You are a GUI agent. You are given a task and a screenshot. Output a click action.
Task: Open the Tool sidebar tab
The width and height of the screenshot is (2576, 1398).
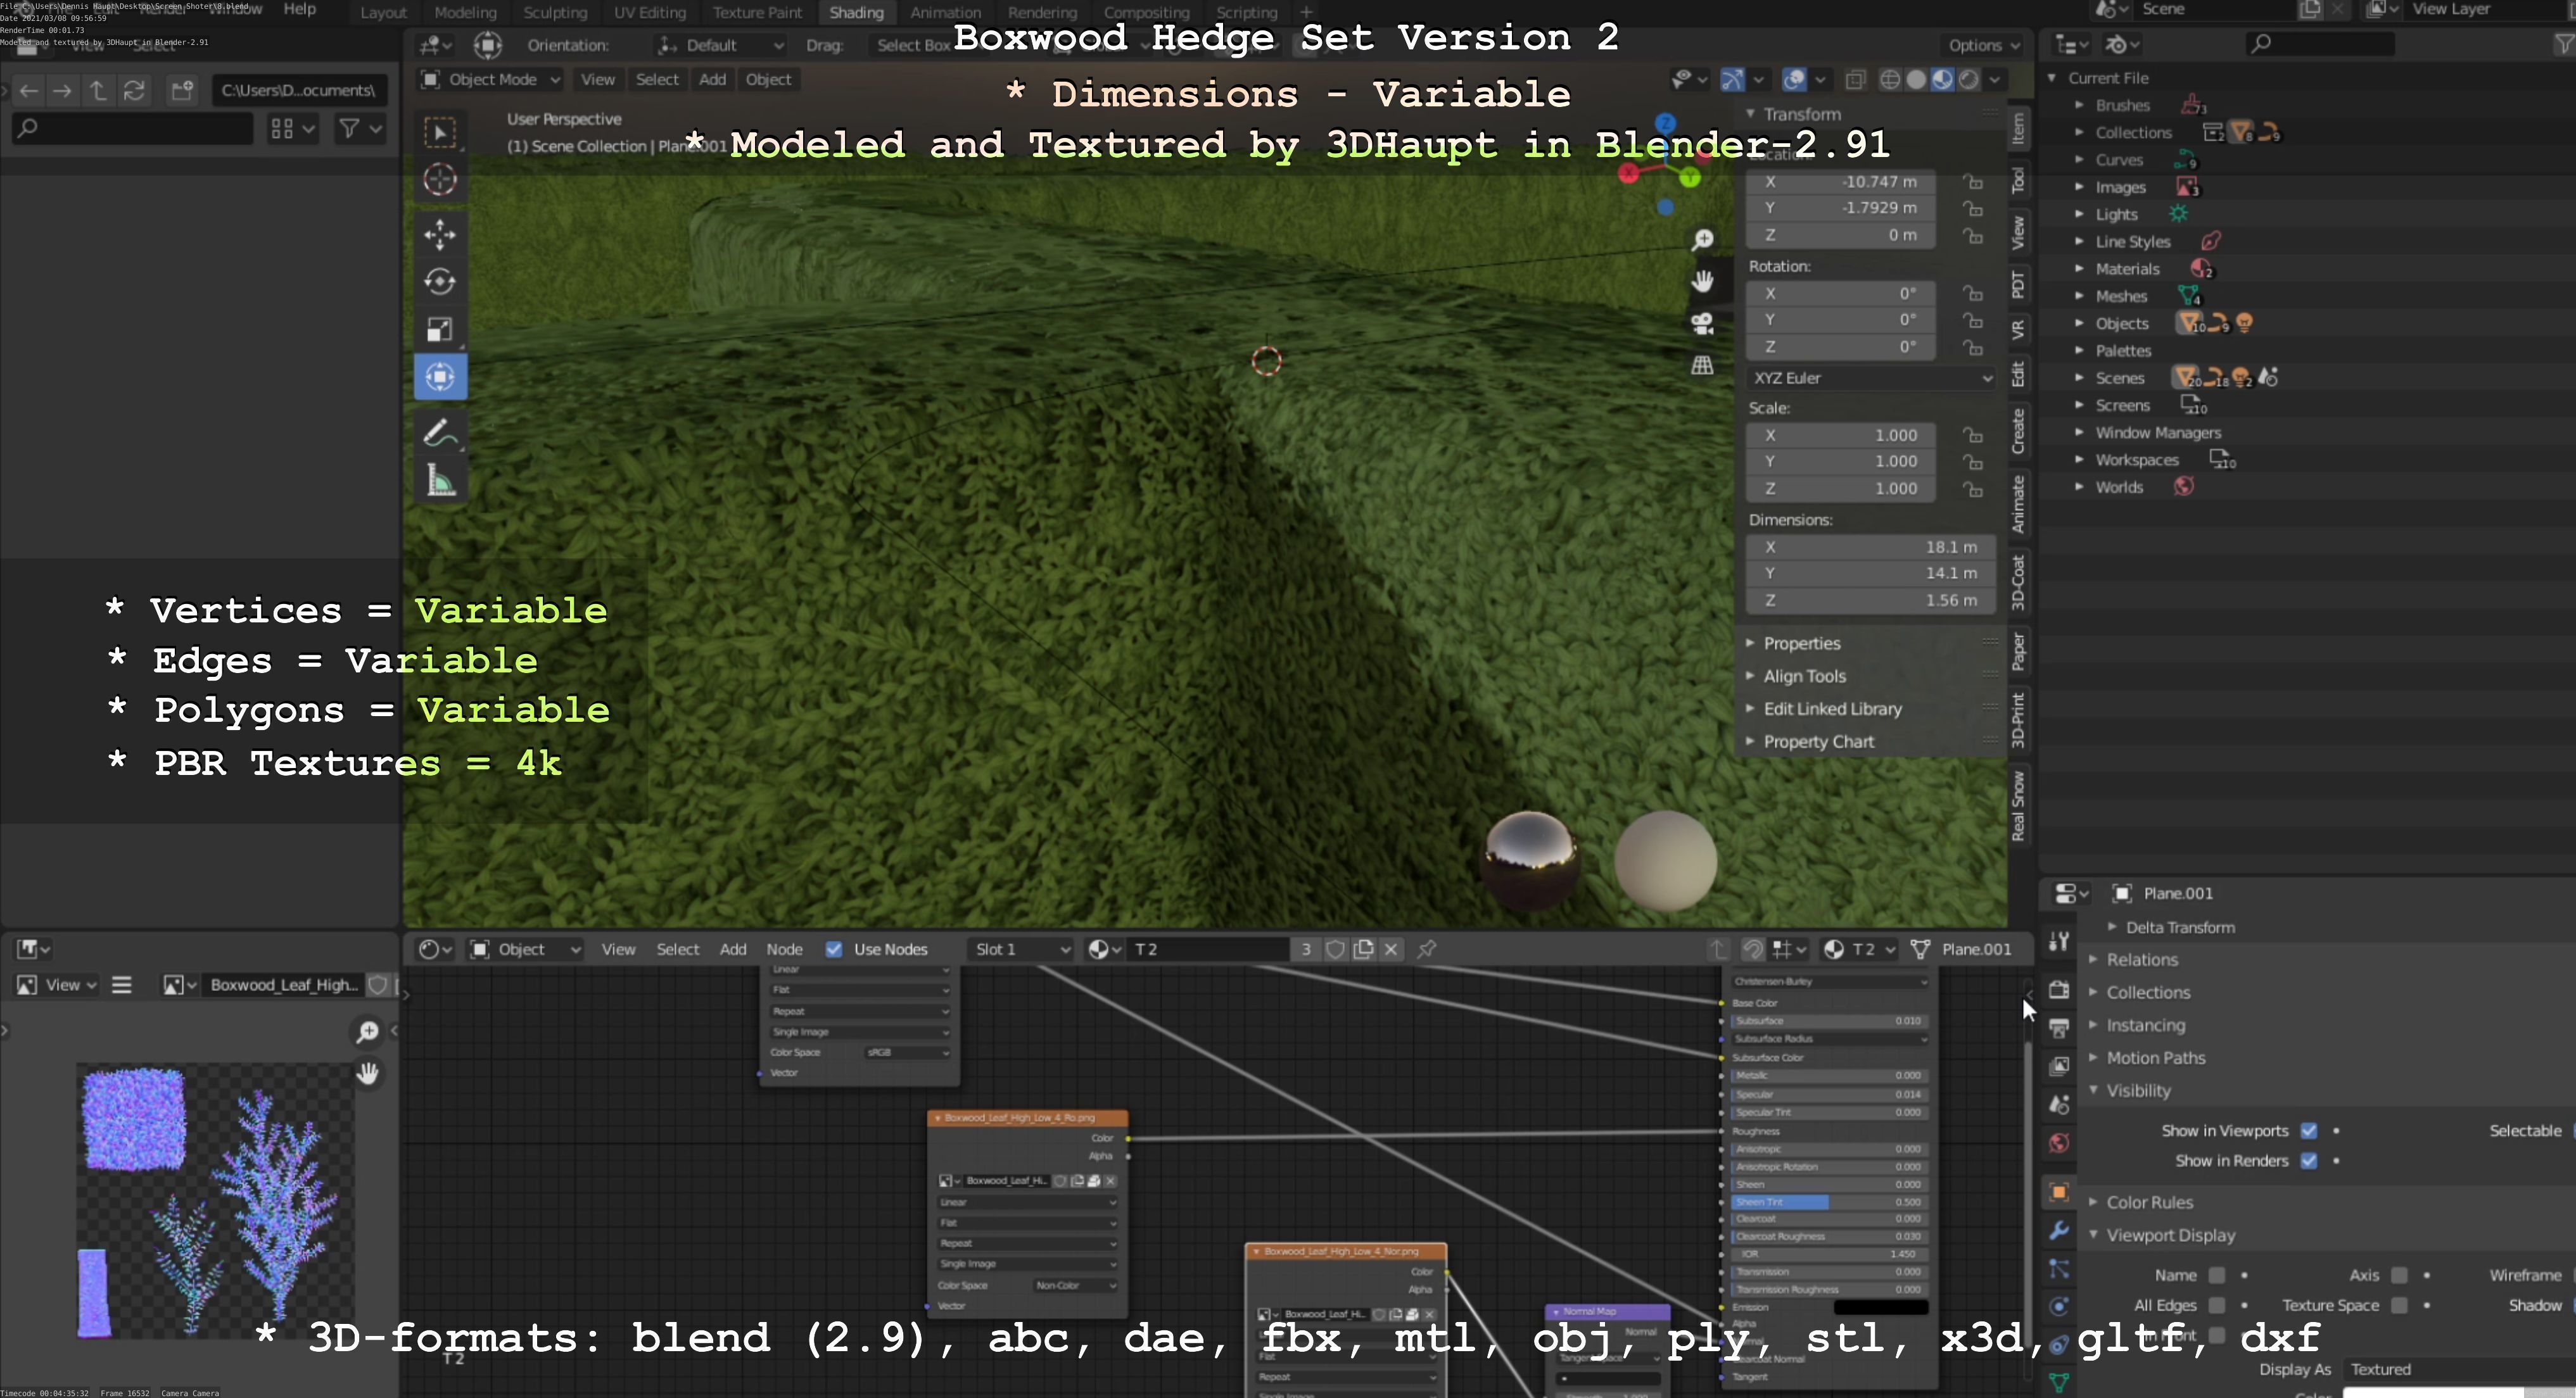click(x=2018, y=181)
